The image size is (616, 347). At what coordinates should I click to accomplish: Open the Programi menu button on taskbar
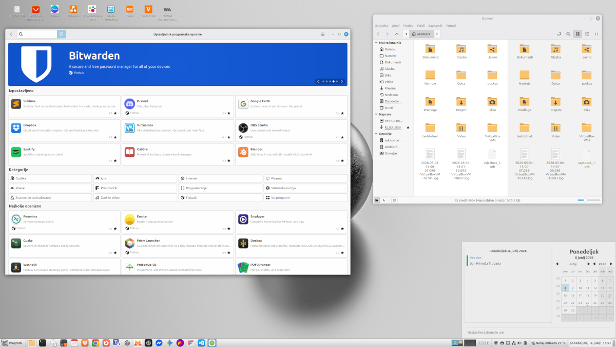tap(12, 343)
